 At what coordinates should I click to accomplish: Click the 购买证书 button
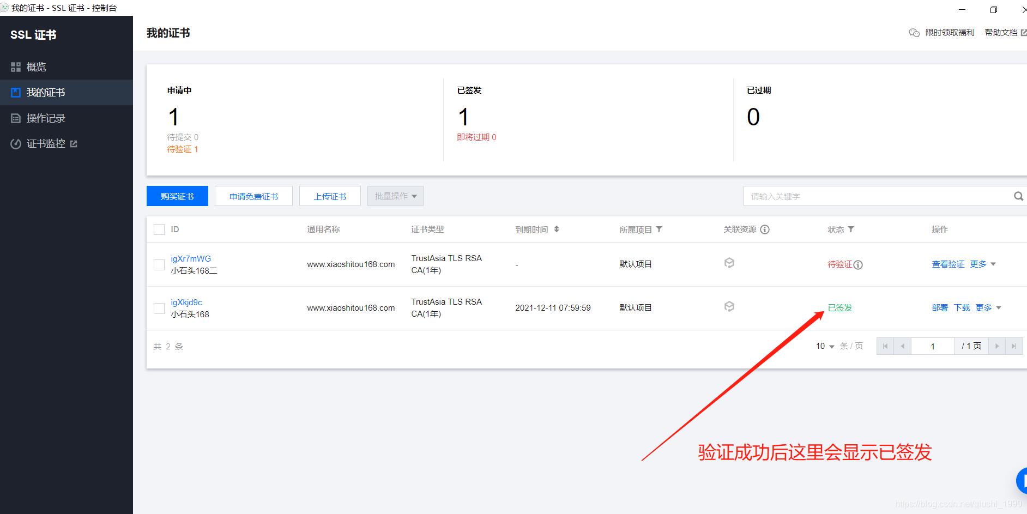click(x=177, y=196)
